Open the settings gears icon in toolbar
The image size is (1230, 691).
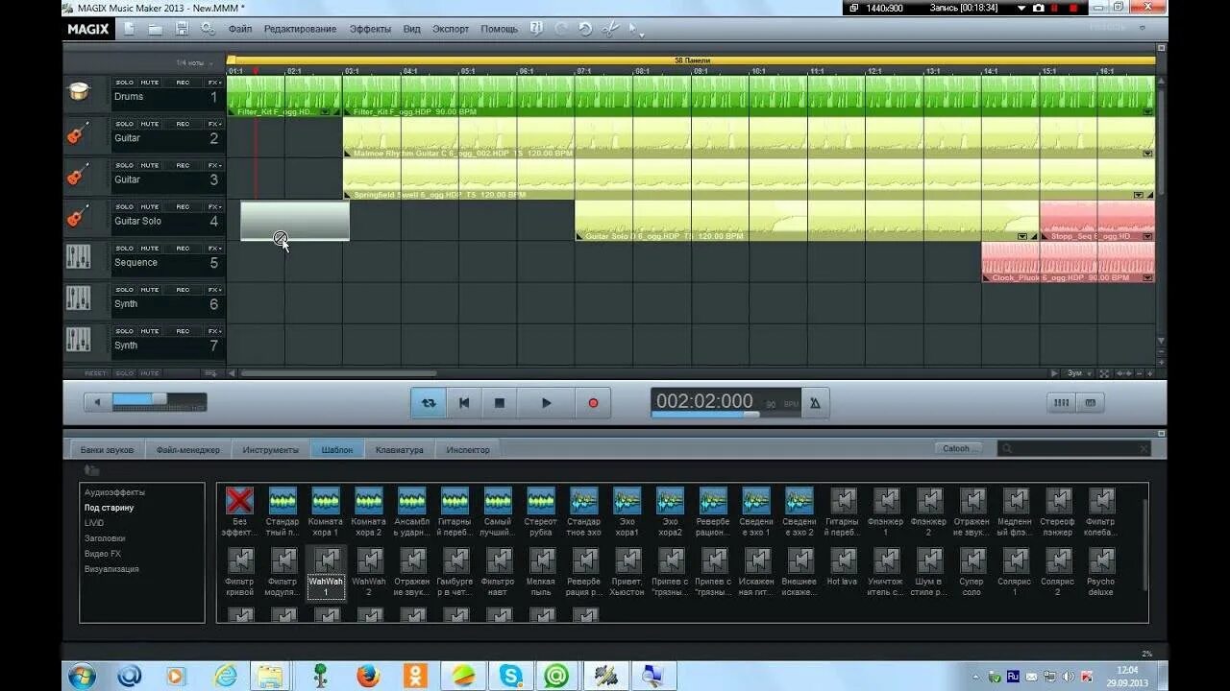208,29
